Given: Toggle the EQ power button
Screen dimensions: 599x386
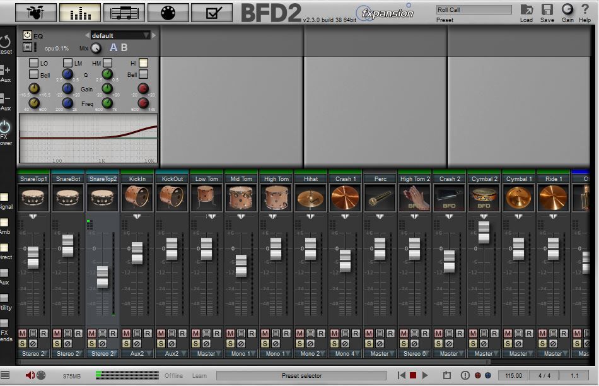Looking at the screenshot, I should [27, 35].
